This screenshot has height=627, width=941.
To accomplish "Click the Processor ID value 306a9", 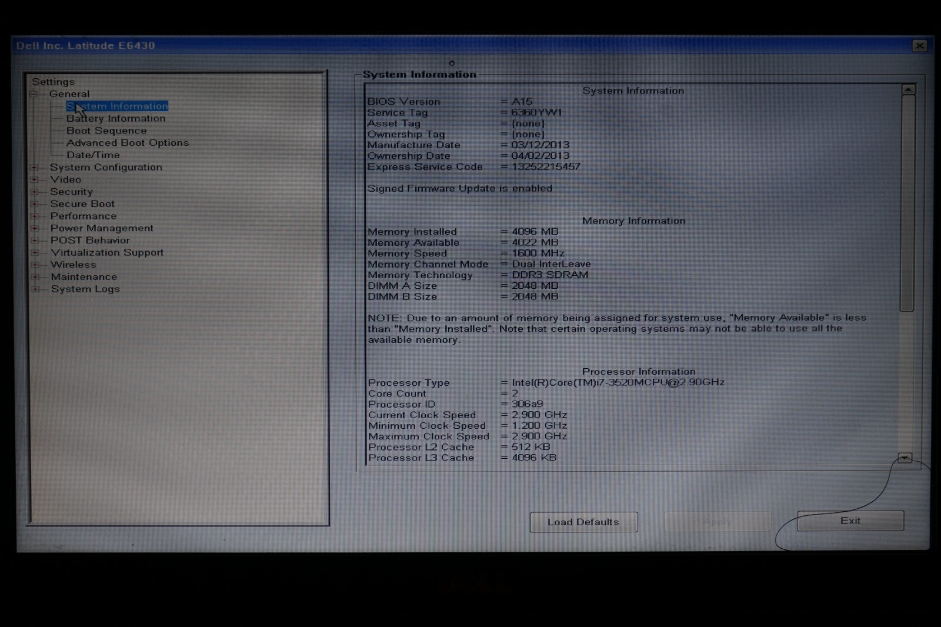I will pos(527,404).
